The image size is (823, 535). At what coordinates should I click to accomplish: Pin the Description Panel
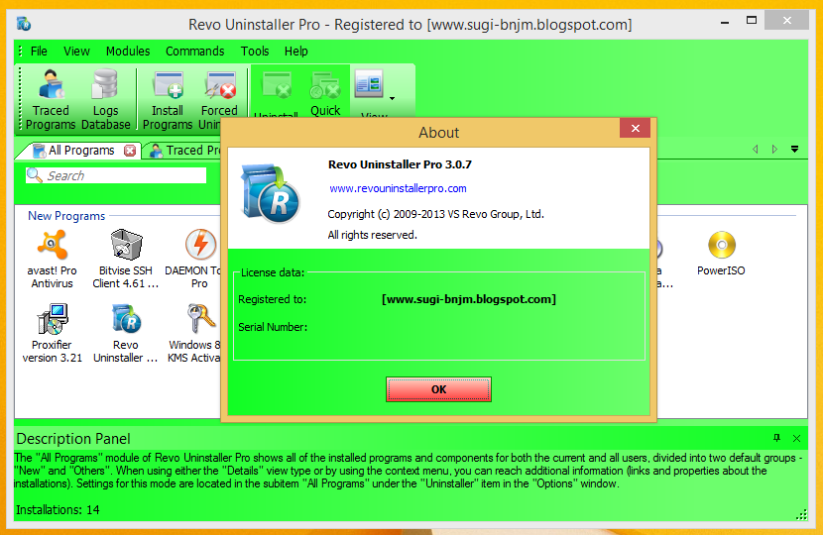(x=776, y=438)
